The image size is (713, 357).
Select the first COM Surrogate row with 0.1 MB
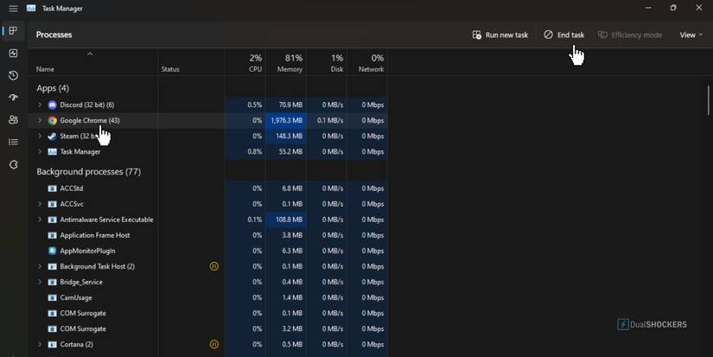pos(208,313)
